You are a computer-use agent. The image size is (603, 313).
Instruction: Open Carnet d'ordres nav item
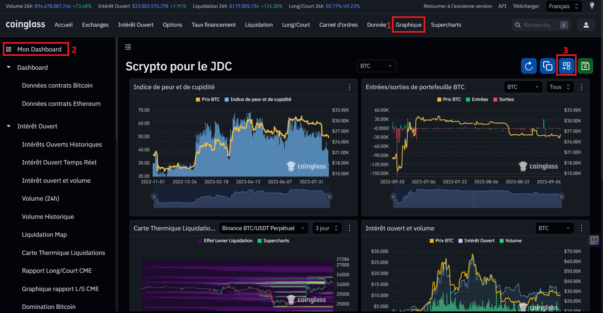[338, 25]
